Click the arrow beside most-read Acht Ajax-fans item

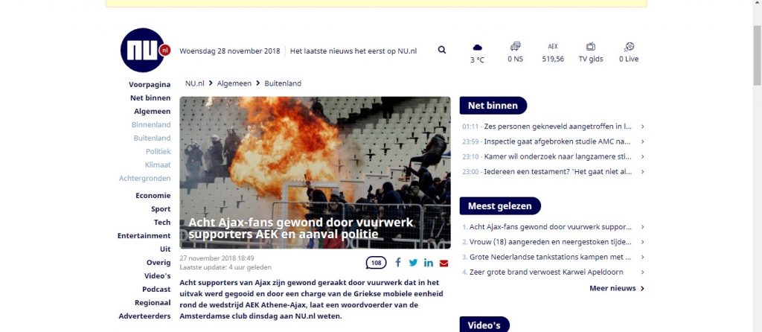[x=642, y=226]
